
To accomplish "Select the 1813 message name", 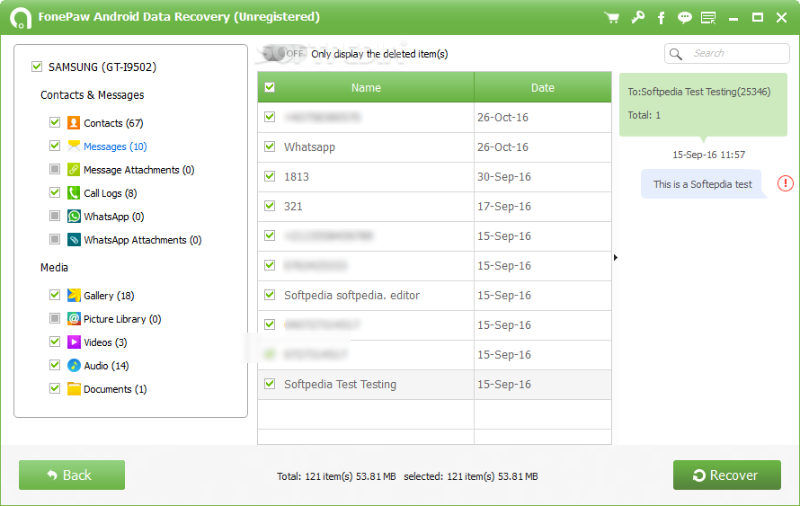I will 297,176.
